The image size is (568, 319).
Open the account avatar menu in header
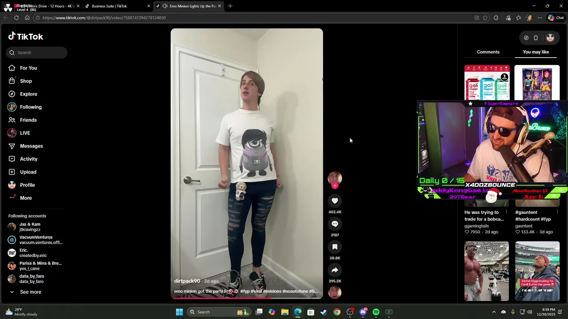pos(550,38)
